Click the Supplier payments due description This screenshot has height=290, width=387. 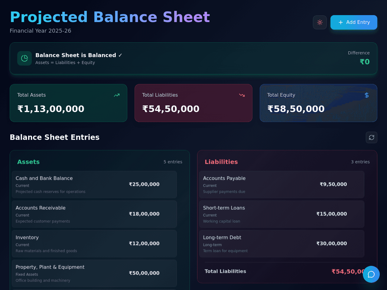tap(224, 192)
